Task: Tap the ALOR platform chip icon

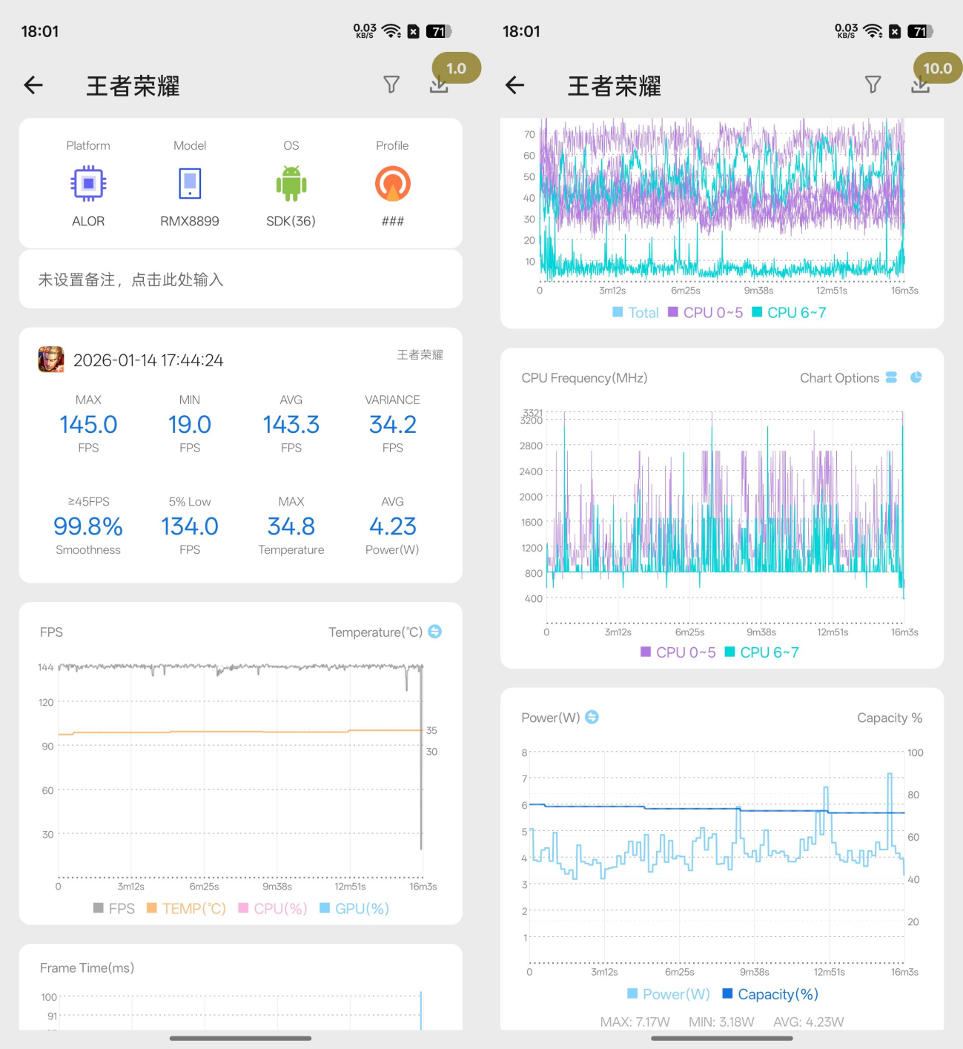Action: point(88,184)
